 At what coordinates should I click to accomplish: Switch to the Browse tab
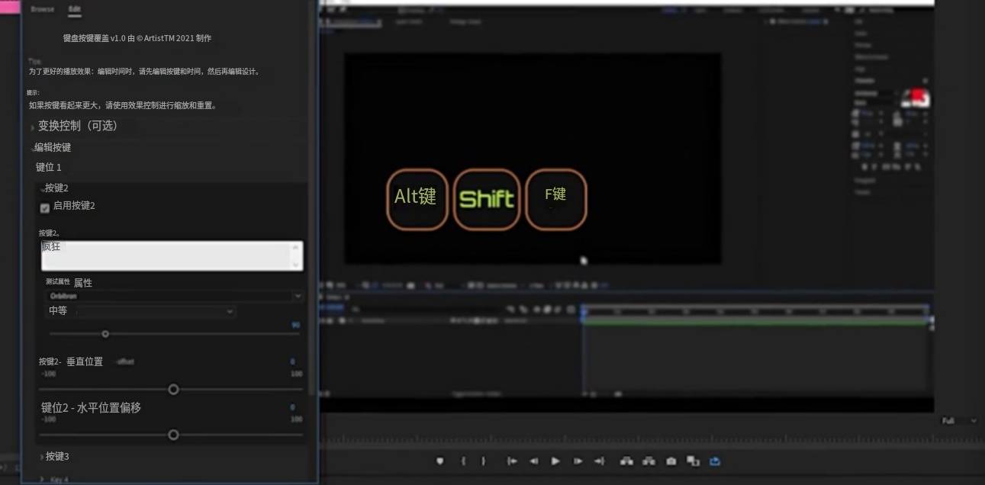[x=43, y=9]
